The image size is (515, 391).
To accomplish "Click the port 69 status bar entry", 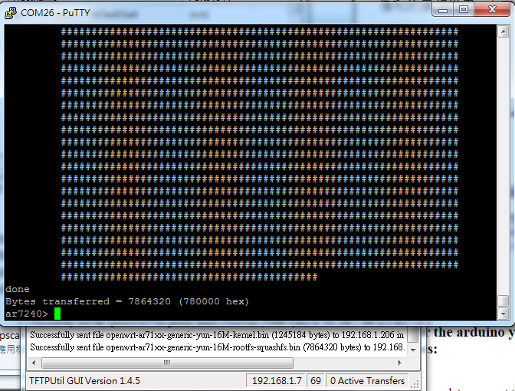I will coord(316,381).
